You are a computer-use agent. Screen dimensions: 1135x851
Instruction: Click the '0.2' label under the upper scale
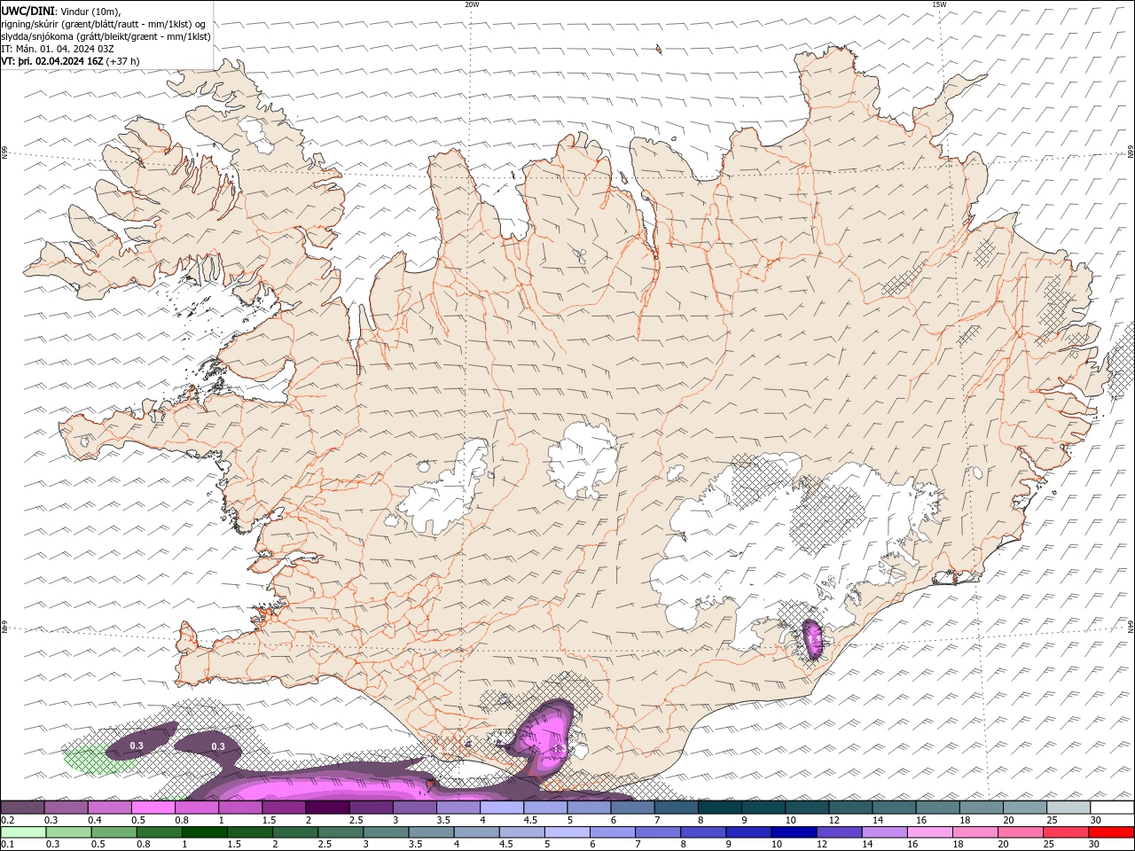[7, 820]
